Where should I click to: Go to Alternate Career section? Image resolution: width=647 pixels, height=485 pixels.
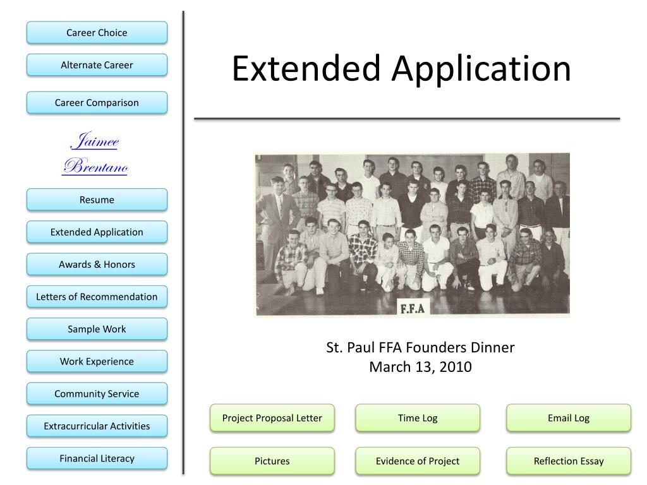(x=97, y=65)
